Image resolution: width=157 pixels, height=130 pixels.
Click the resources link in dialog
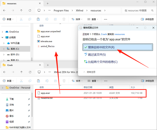coord(120,34)
